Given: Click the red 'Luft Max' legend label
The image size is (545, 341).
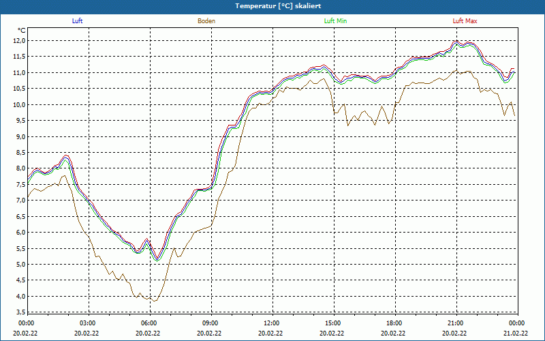Looking at the screenshot, I should [465, 21].
